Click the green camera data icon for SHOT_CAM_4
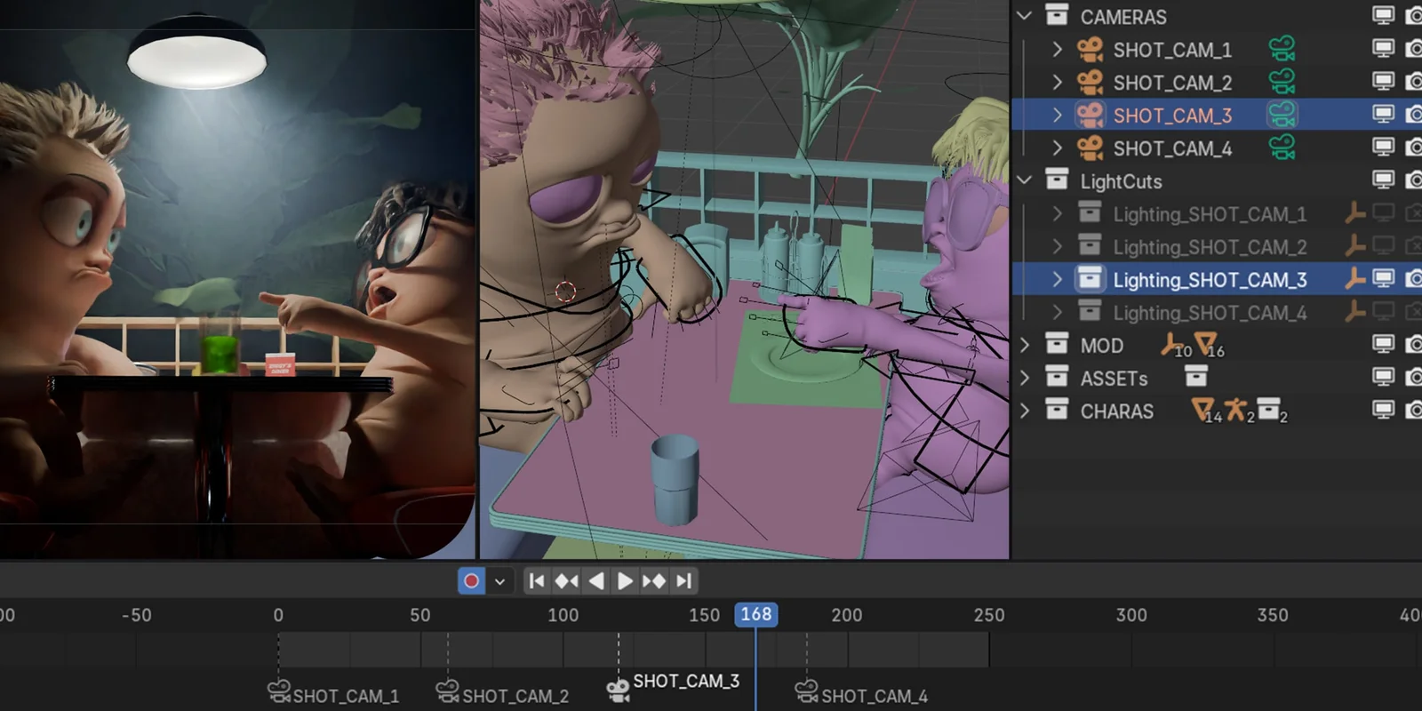 [1282, 148]
